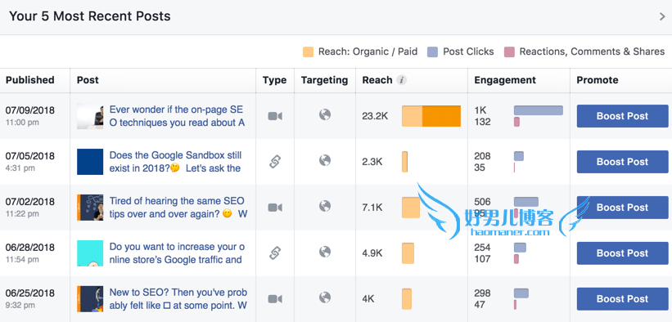Boost the 06/25/2018 New to SEO post
Viewport: 672px width, 322px height.
(622, 299)
